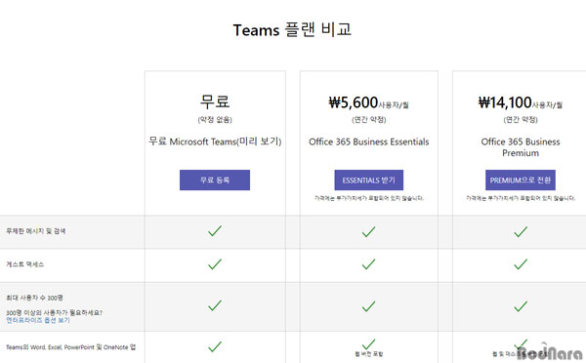Image resolution: width=586 pixels, height=363 pixels.
Task: Click checkmark for 무제한 메시지 및 검색 in free plan
Action: [x=215, y=231]
